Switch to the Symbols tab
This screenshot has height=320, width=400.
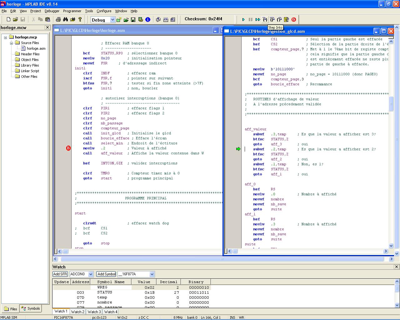coord(31,308)
